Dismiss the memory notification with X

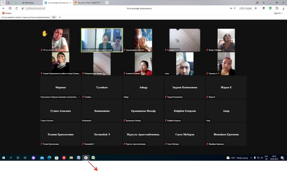coord(59,17)
